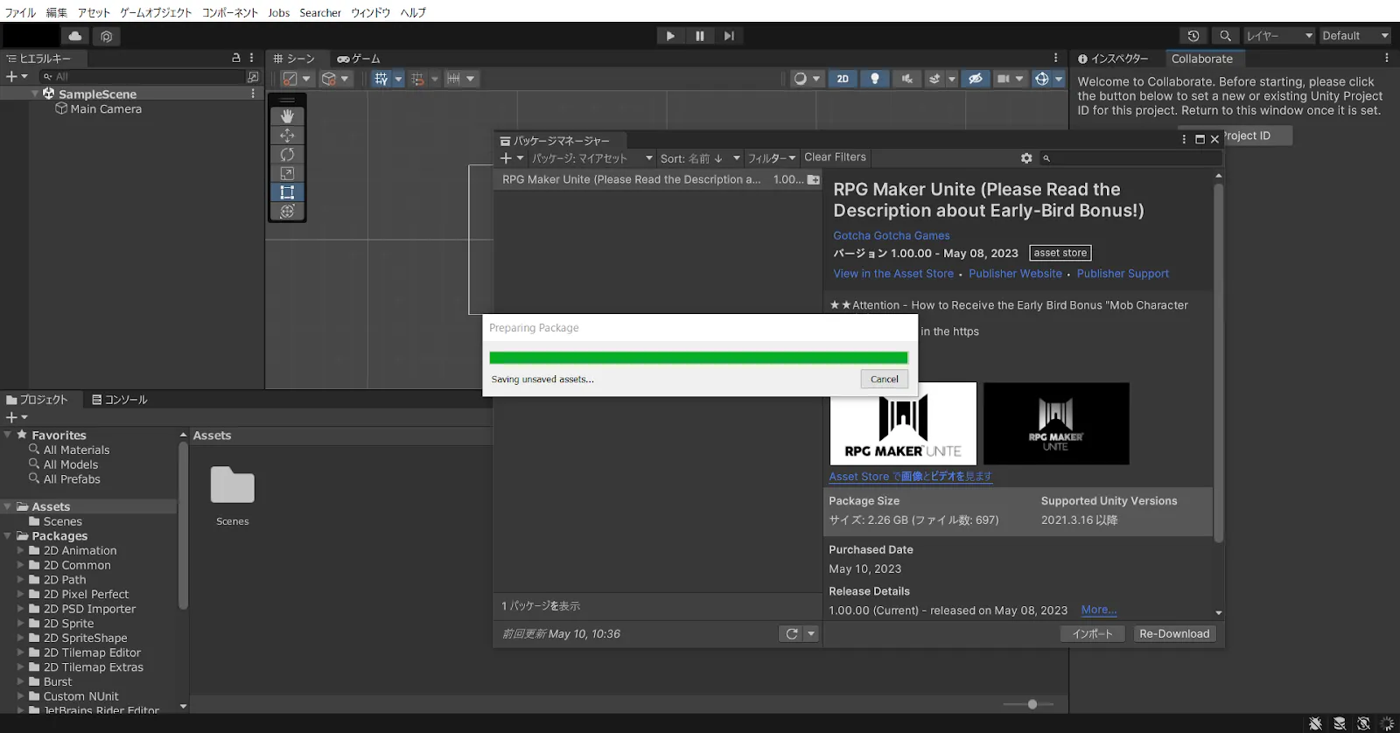Select the Rect Transform tool
Screen dimensions: 1400x733
pos(287,192)
